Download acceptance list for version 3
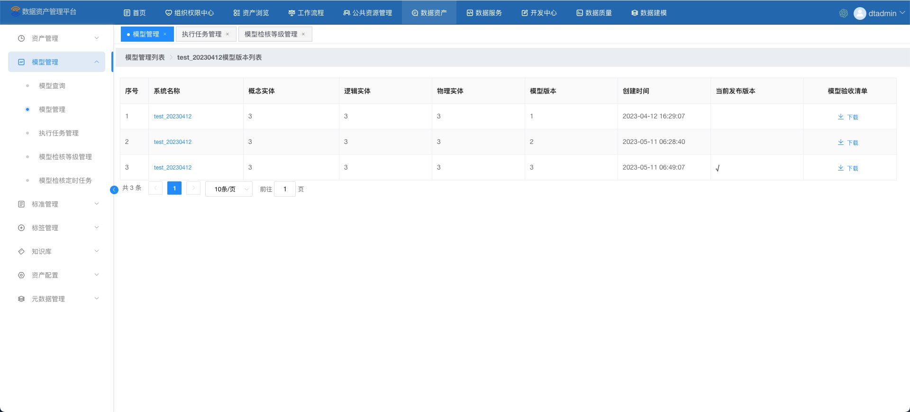 847,168
